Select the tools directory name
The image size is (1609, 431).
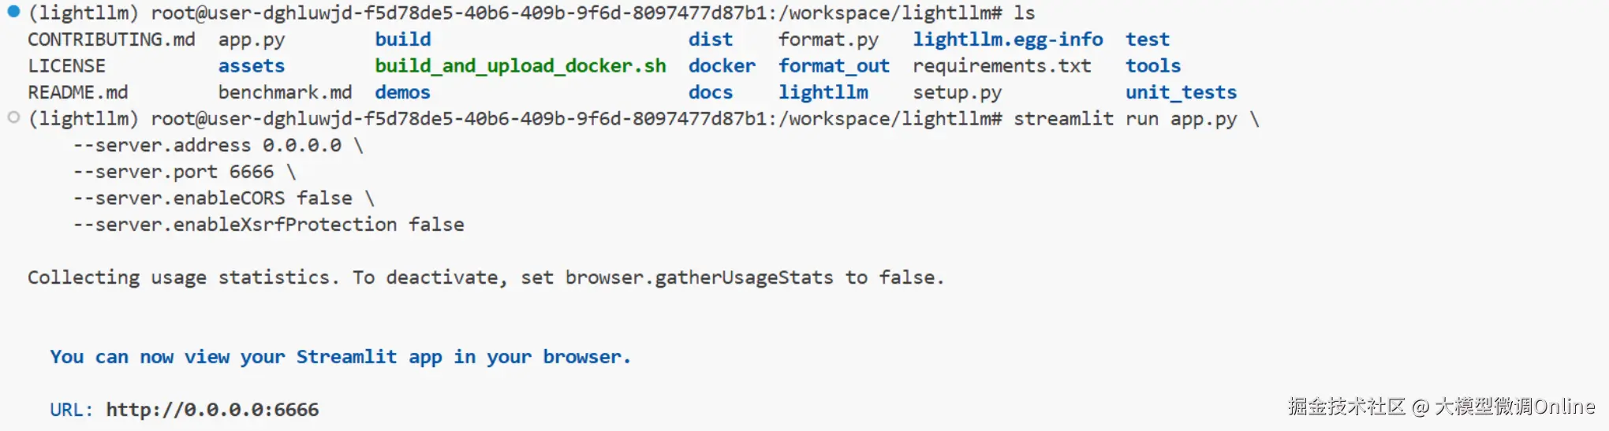pos(1152,66)
